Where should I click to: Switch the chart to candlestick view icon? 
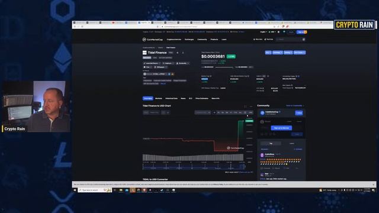[x=168, y=112]
